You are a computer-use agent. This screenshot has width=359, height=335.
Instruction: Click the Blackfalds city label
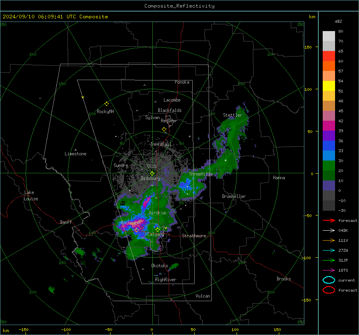[x=170, y=110]
